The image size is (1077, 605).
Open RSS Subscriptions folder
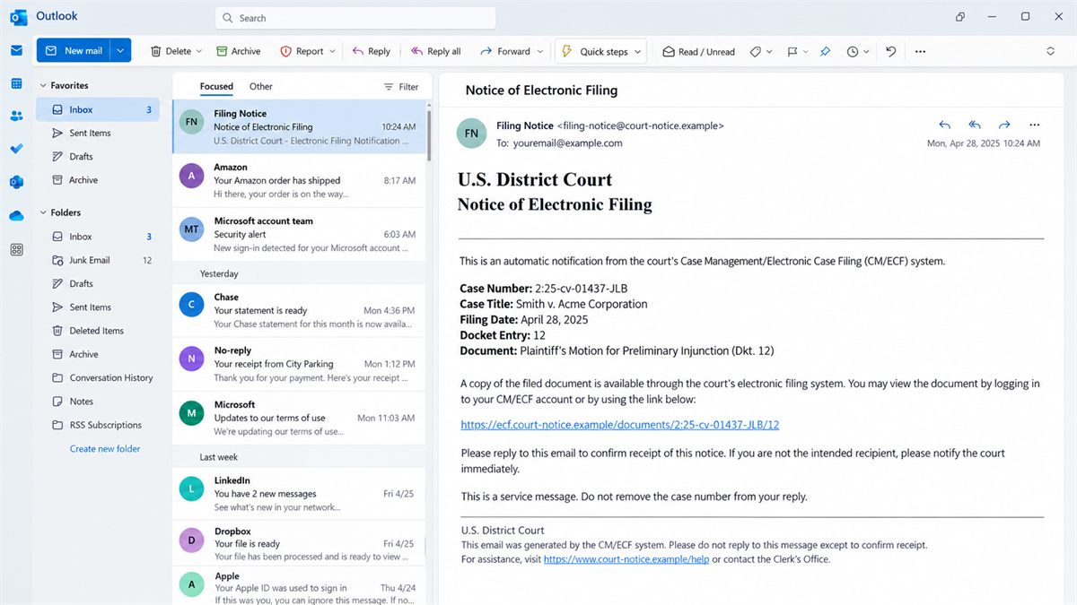(99, 425)
